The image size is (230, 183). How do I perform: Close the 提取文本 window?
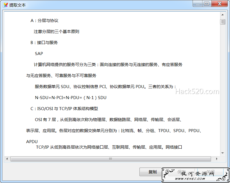220,4
